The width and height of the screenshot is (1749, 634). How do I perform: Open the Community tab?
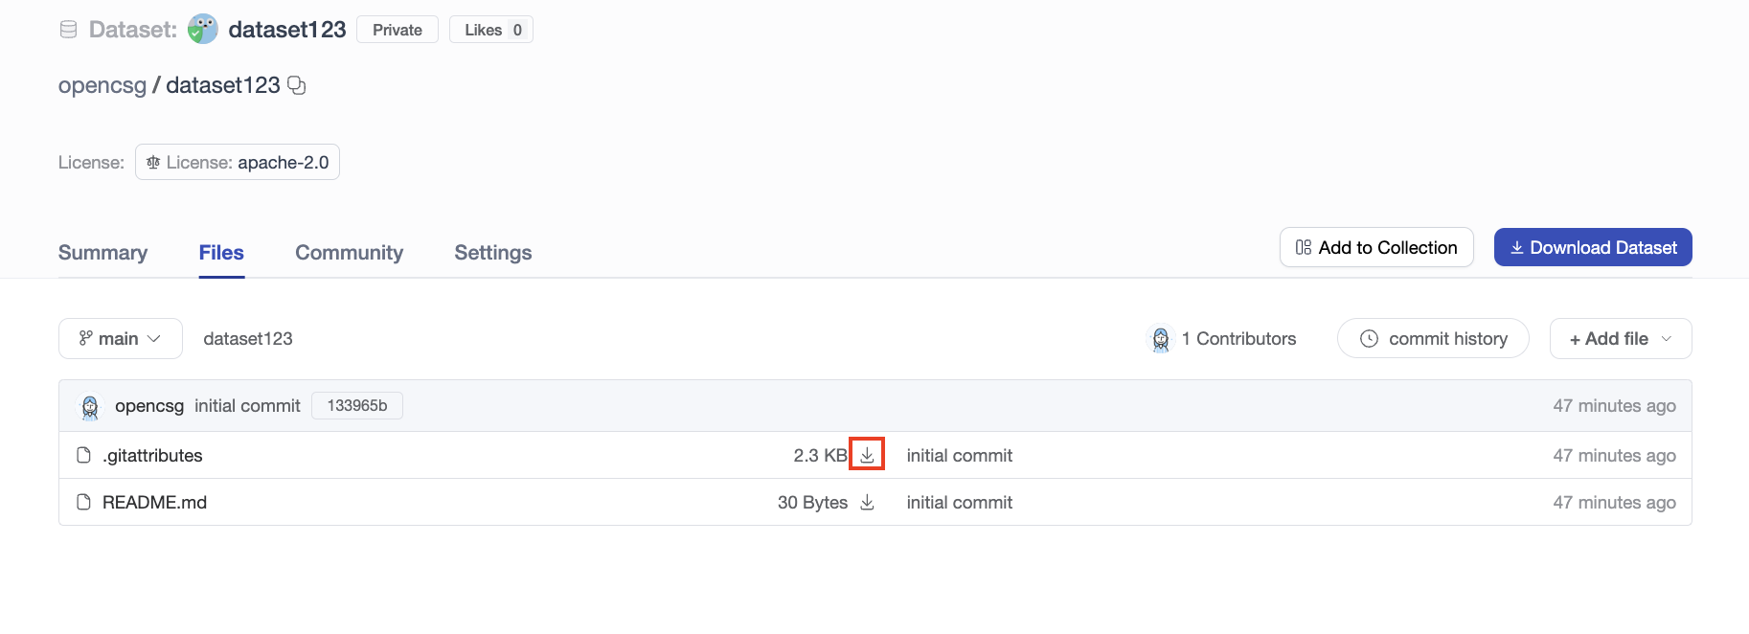point(349,253)
